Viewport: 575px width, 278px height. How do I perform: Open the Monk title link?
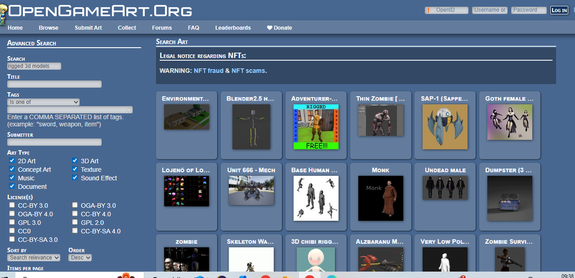click(x=381, y=170)
